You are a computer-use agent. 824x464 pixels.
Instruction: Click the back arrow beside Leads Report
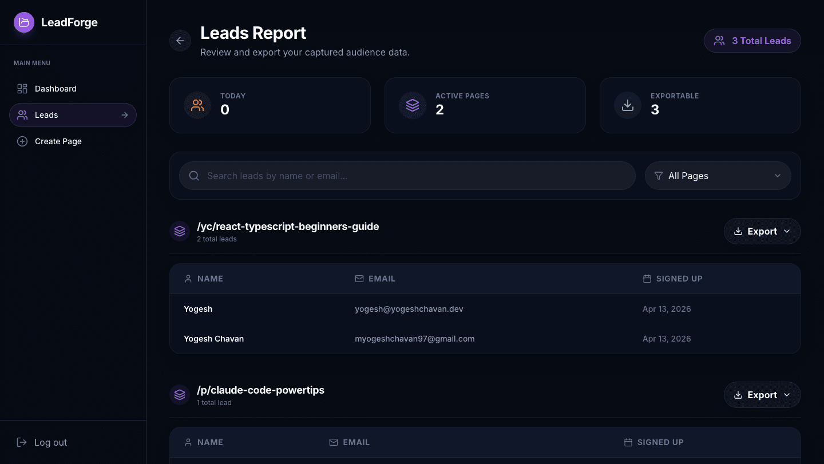point(180,41)
